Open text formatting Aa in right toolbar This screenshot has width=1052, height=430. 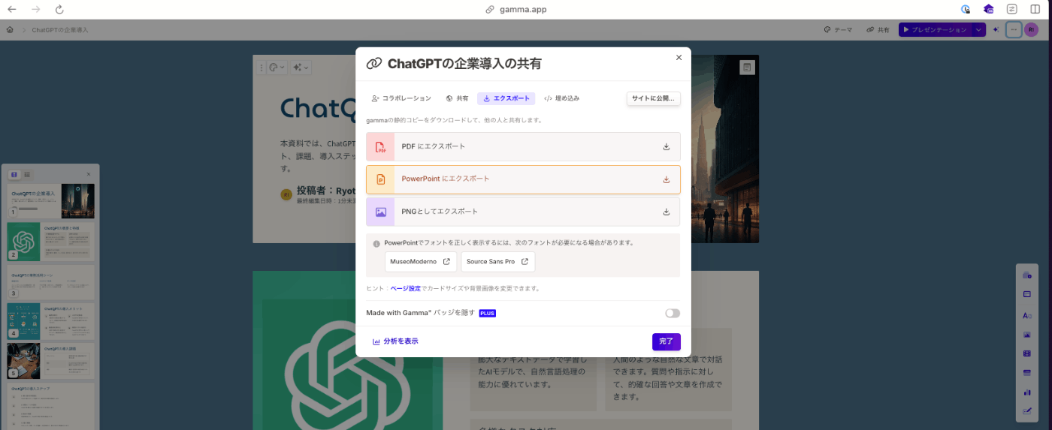(1027, 315)
